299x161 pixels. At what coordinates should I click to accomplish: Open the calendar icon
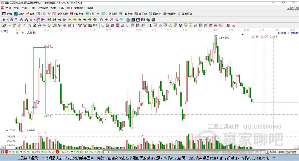128,20
